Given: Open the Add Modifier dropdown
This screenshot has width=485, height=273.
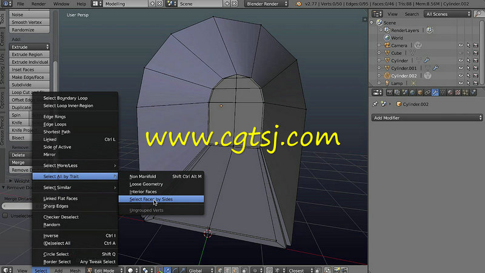Looking at the screenshot, I should pyautogui.click(x=427, y=118).
